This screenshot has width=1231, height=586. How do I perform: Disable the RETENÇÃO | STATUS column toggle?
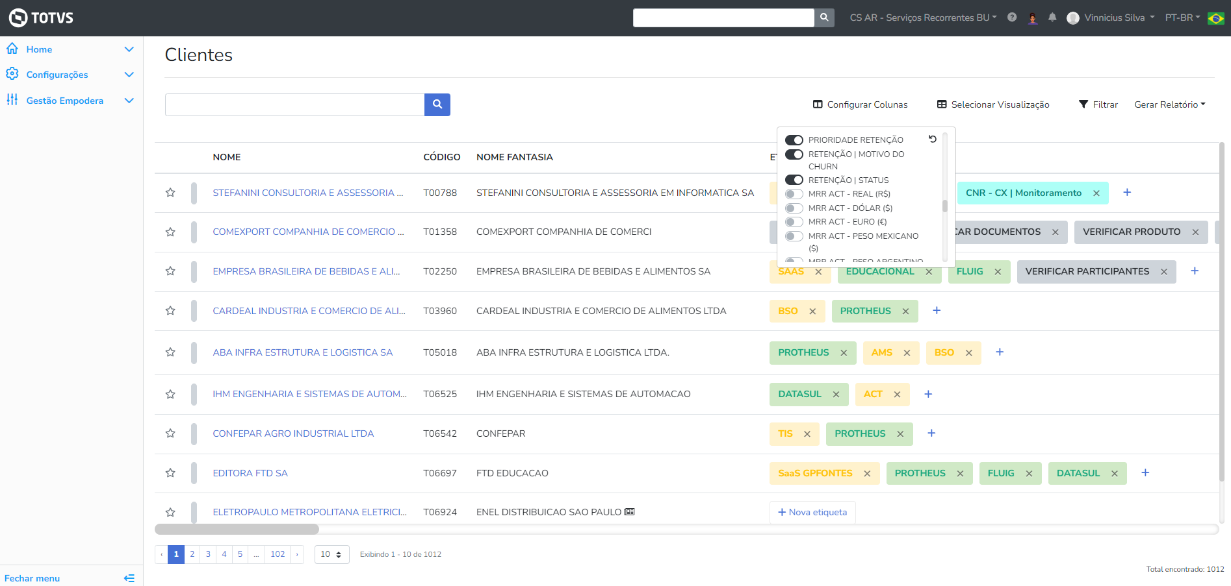coord(794,180)
